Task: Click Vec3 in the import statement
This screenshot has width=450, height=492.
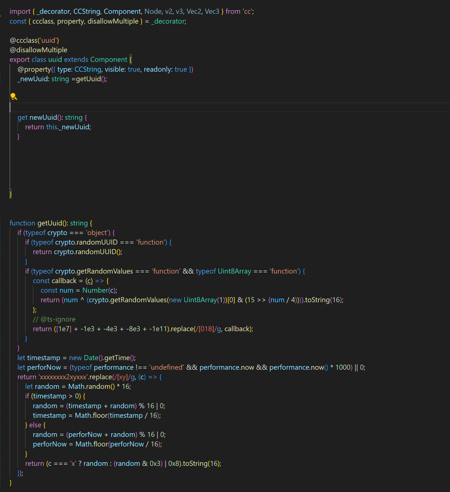Action: point(212,12)
